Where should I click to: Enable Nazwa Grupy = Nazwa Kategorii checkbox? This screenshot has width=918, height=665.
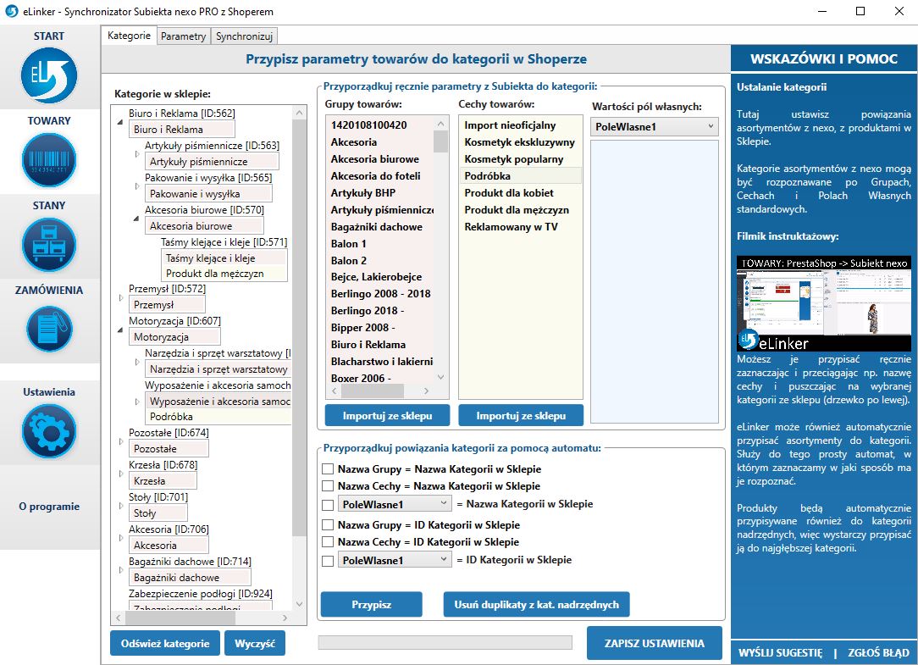click(328, 469)
